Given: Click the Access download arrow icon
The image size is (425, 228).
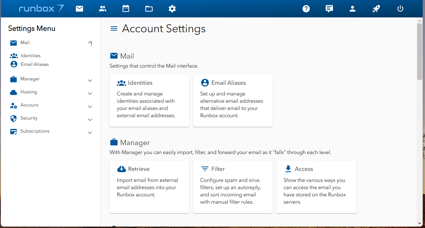Looking at the screenshot, I should (288, 169).
